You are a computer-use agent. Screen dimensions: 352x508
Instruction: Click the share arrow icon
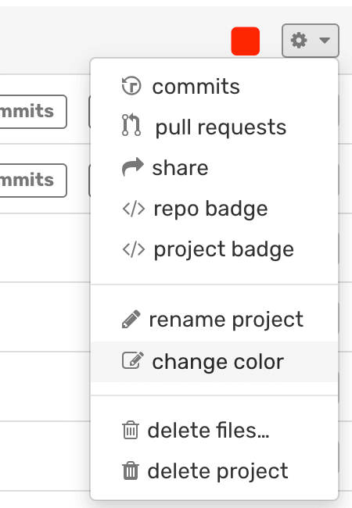click(x=132, y=166)
